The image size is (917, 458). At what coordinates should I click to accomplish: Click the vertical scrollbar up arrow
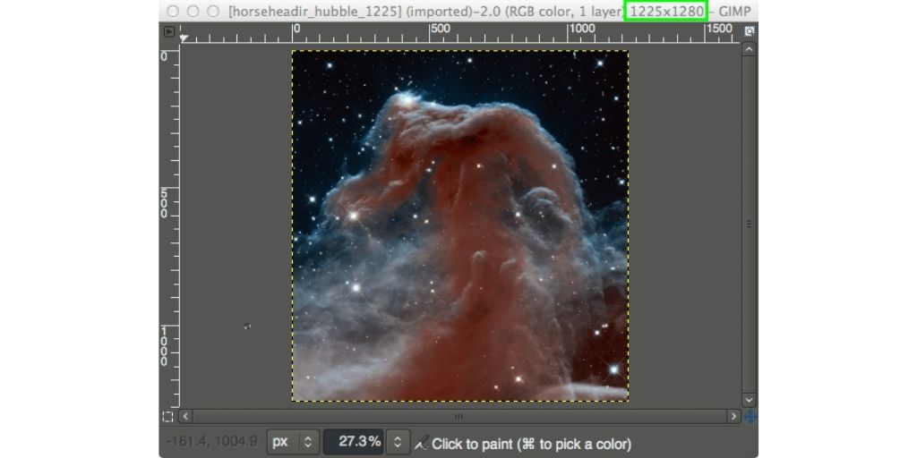pyautogui.click(x=750, y=50)
